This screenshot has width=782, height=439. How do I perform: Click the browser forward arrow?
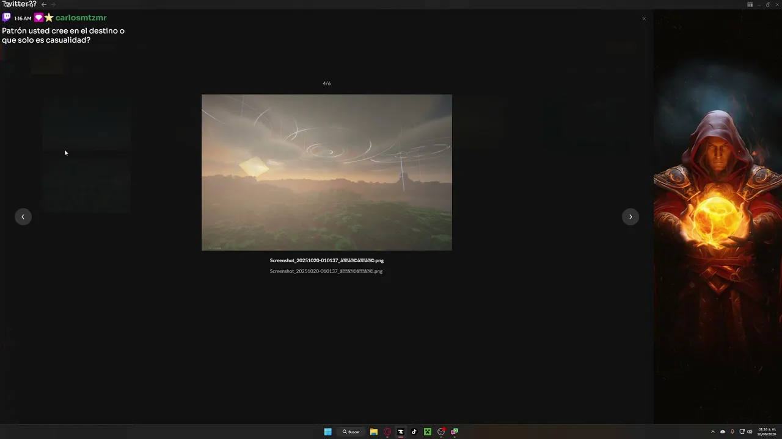click(53, 4)
